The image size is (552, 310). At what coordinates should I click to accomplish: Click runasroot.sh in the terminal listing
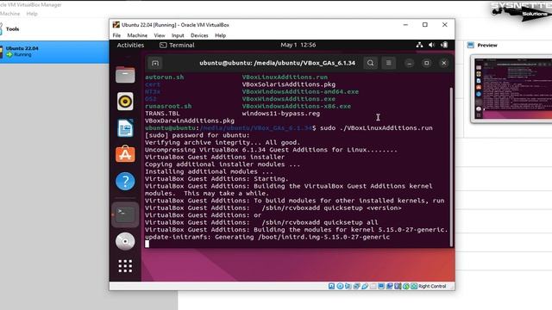pyautogui.click(x=168, y=106)
